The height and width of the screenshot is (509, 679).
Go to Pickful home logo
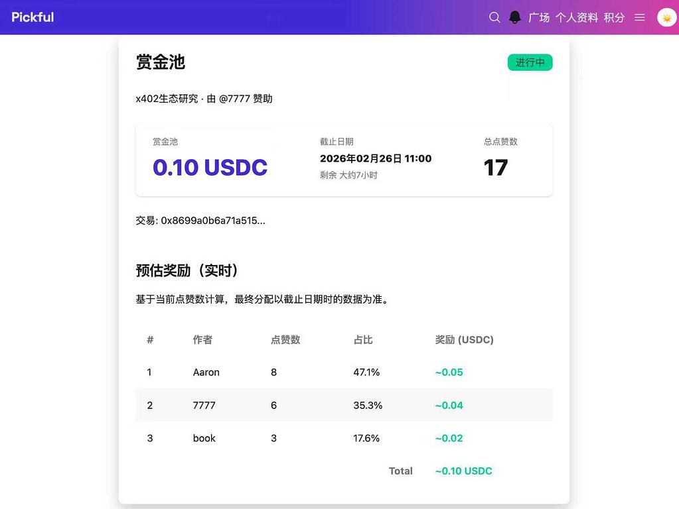(33, 17)
